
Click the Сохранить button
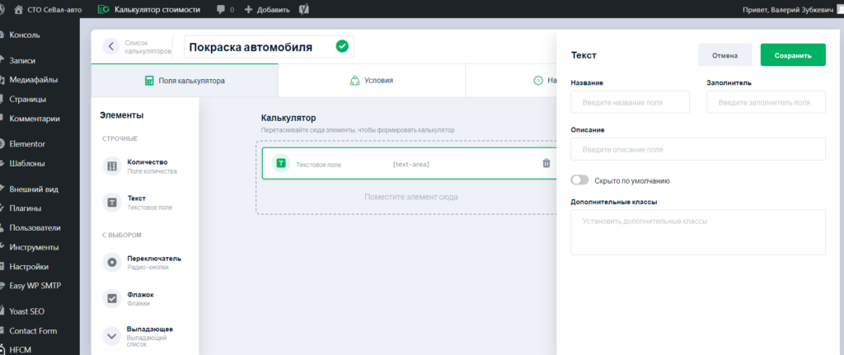(793, 55)
